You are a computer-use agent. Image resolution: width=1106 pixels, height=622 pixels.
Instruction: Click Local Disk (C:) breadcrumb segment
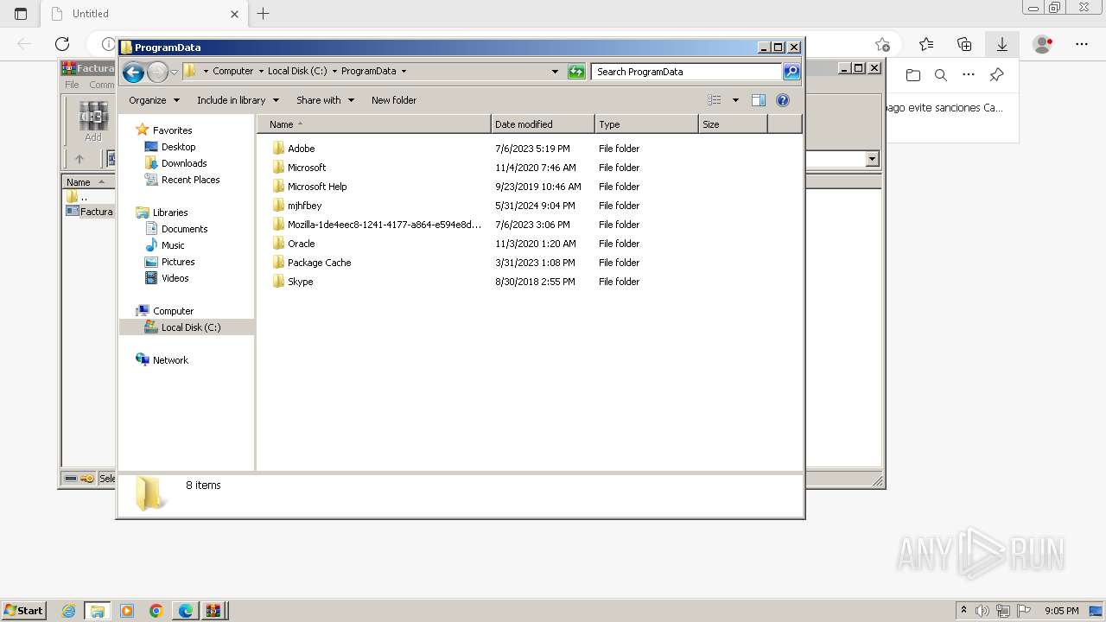tap(297, 72)
